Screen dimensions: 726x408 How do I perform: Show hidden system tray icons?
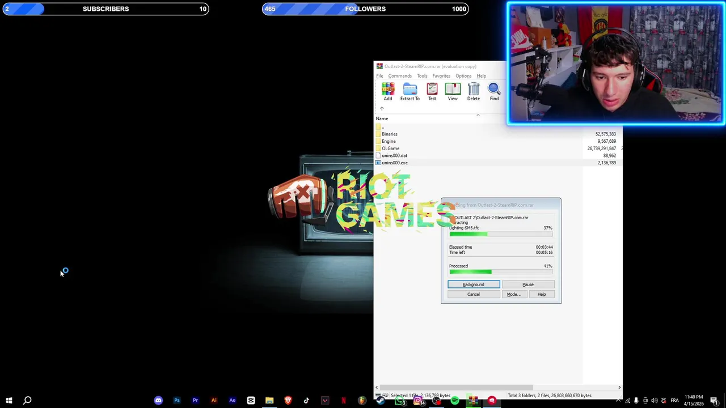[618, 401]
